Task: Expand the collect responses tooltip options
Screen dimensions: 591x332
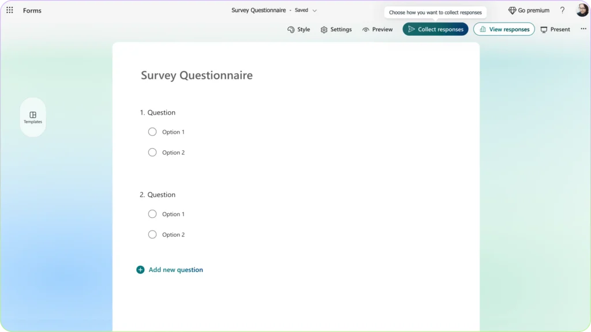Action: pos(436,12)
